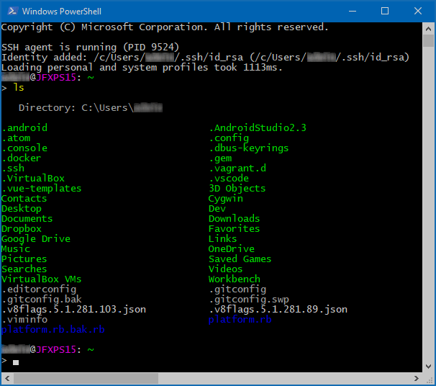Click the typed ls command

point(19,87)
